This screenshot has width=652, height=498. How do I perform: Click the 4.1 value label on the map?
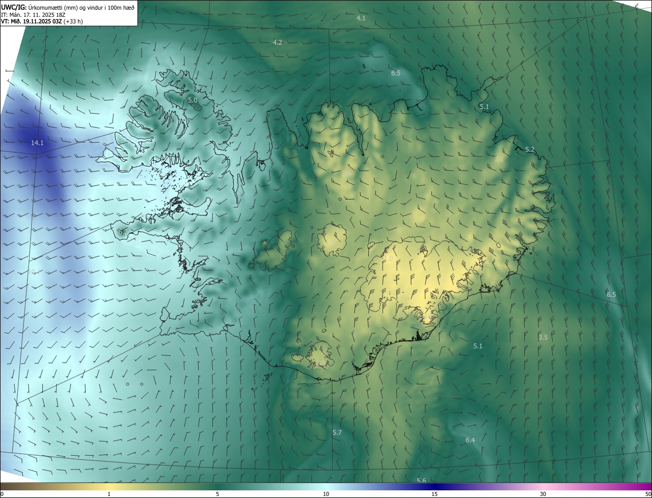[x=361, y=18]
